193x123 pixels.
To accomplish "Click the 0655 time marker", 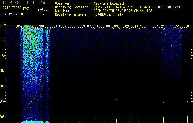I will [x=45, y=26].
